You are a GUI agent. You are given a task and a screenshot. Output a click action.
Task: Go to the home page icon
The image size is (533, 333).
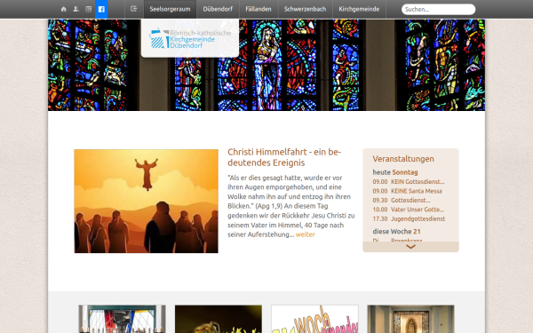coord(64,9)
